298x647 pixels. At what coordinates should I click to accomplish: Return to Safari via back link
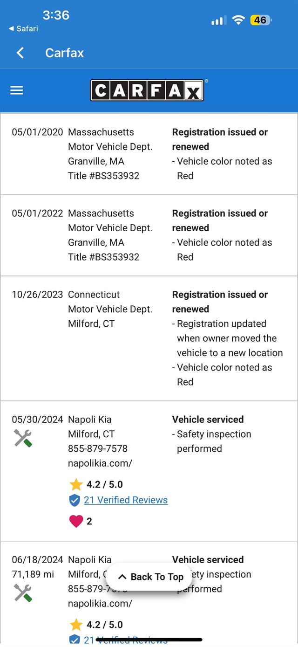click(x=24, y=29)
